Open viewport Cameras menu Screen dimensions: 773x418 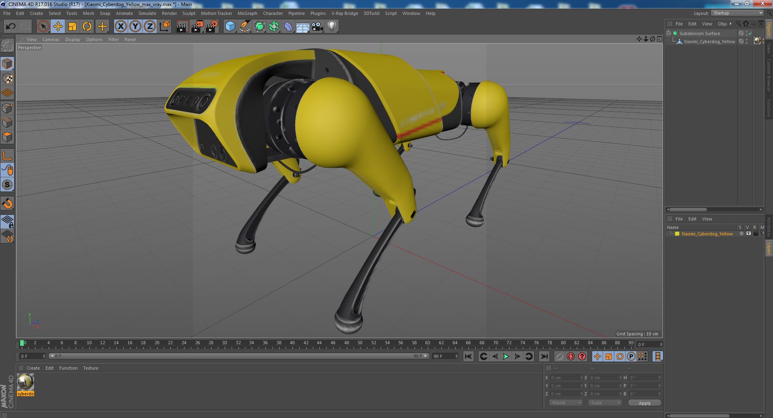[x=51, y=40]
